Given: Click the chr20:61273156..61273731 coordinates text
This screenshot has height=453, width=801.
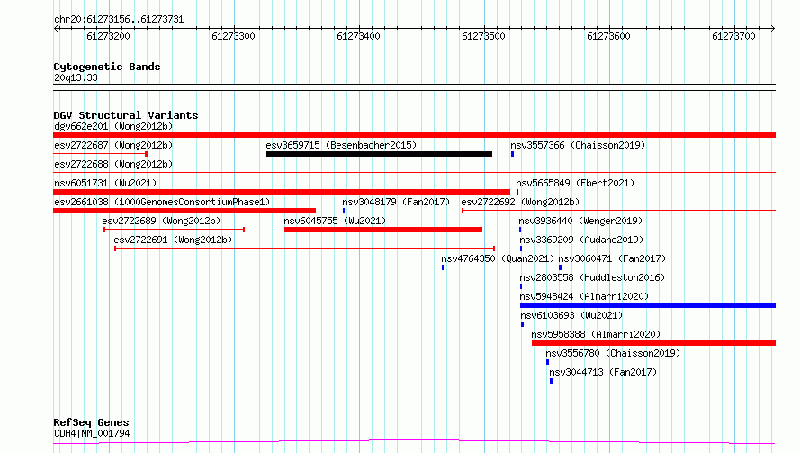Looking at the screenshot, I should (x=119, y=20).
